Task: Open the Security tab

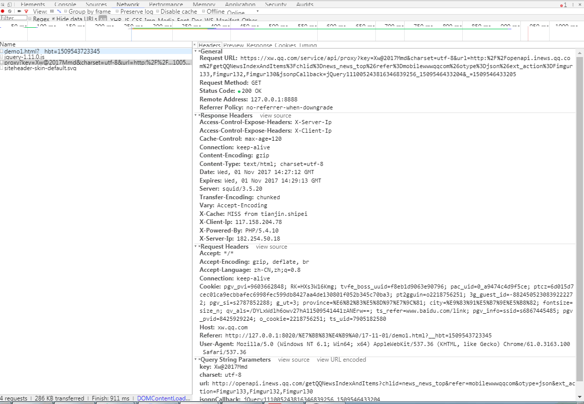Action: 276,5
